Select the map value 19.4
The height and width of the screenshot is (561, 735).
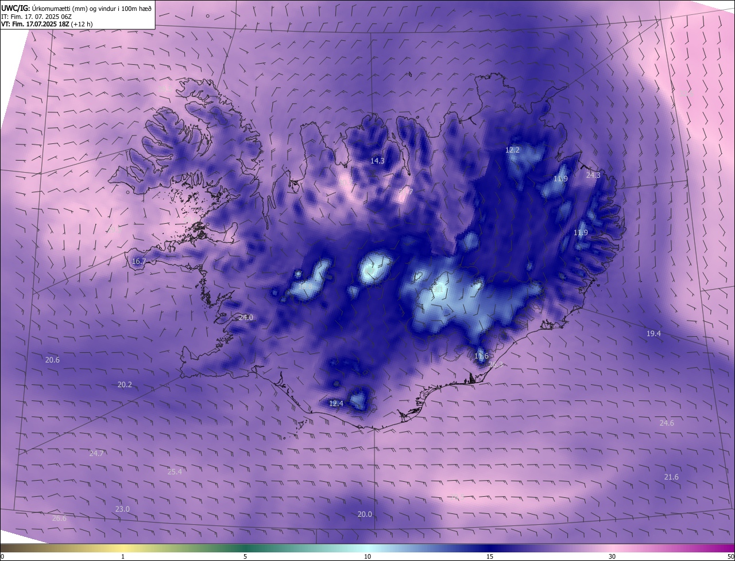[653, 334]
